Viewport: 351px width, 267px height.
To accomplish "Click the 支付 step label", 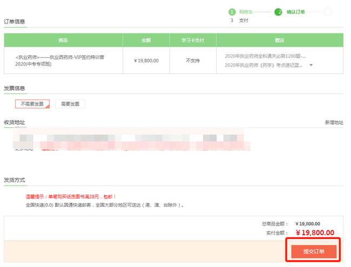I will (x=244, y=20).
